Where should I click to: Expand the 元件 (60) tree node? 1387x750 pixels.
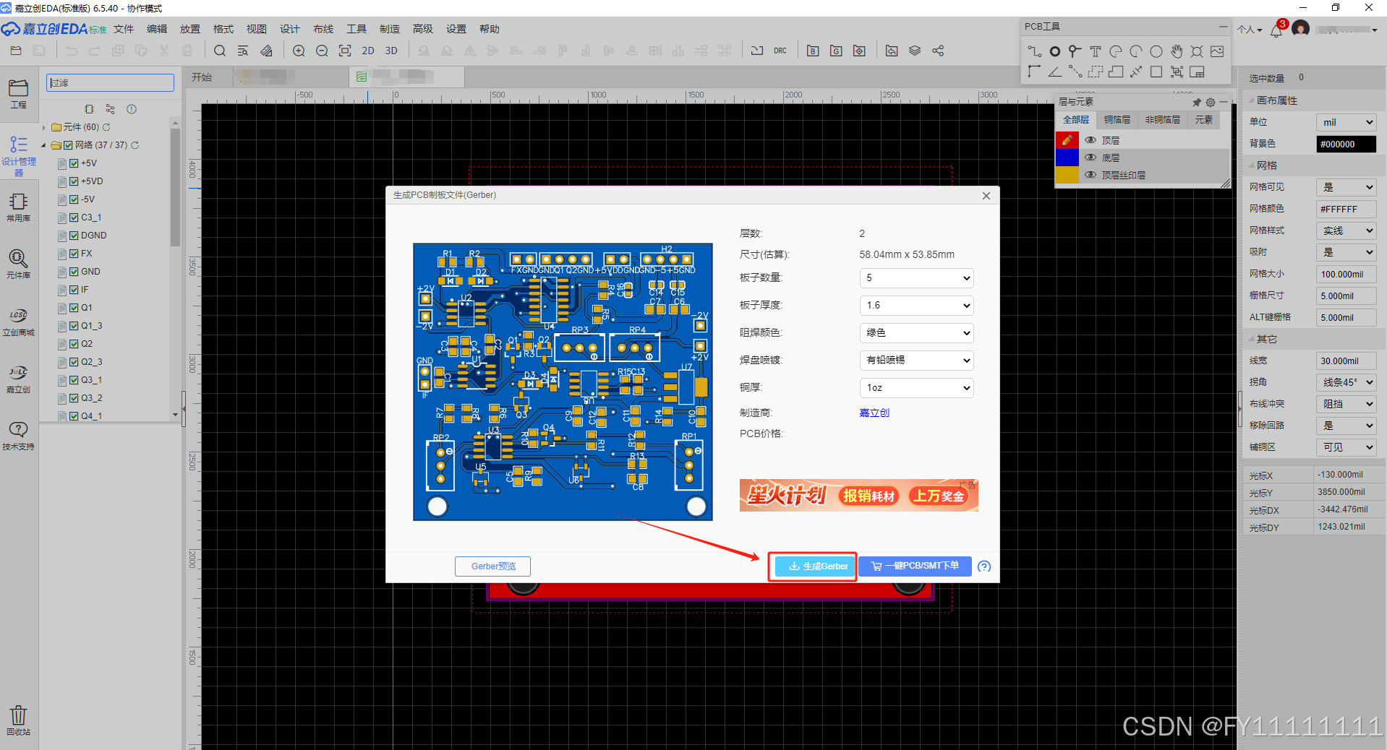[x=44, y=127]
